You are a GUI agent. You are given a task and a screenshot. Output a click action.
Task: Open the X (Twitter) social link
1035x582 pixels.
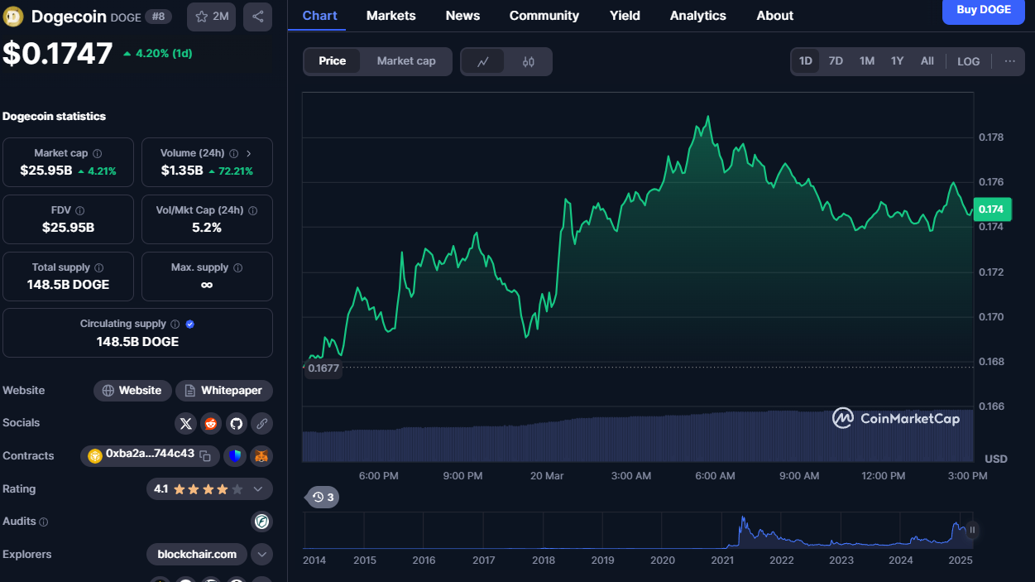[186, 423]
